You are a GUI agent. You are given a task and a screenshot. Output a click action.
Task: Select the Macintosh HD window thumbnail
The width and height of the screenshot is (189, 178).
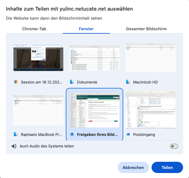[151, 58]
